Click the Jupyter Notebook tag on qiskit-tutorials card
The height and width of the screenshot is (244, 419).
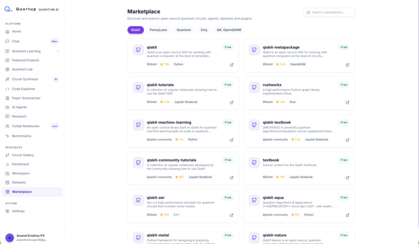pyautogui.click(x=186, y=102)
